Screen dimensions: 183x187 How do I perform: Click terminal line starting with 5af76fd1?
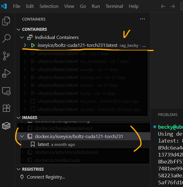click(x=170, y=182)
